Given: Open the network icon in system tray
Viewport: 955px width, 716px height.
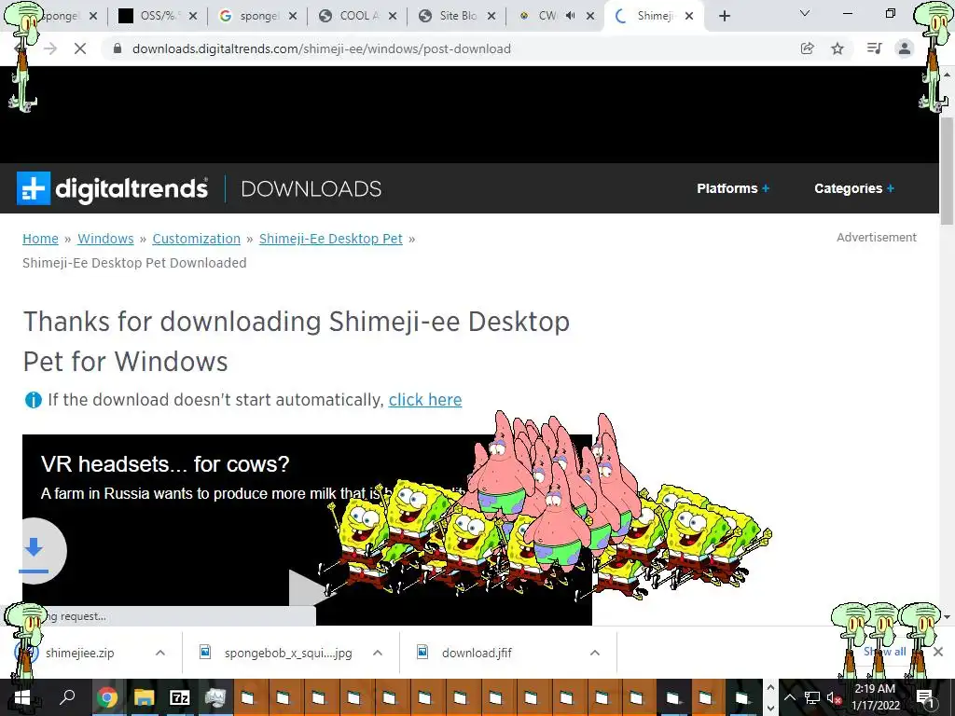Looking at the screenshot, I should [811, 697].
